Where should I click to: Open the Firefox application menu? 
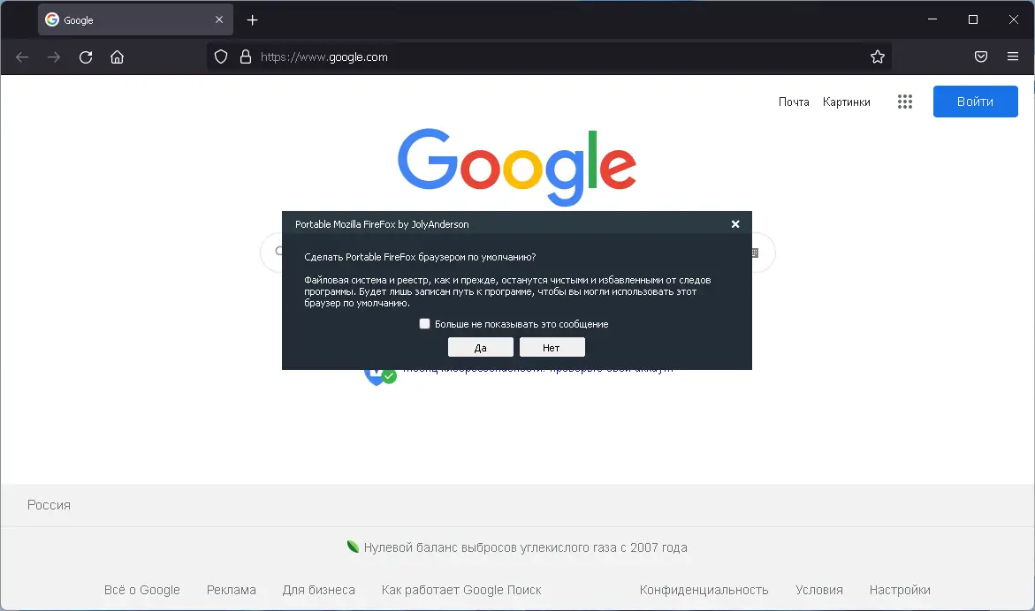click(x=1013, y=57)
